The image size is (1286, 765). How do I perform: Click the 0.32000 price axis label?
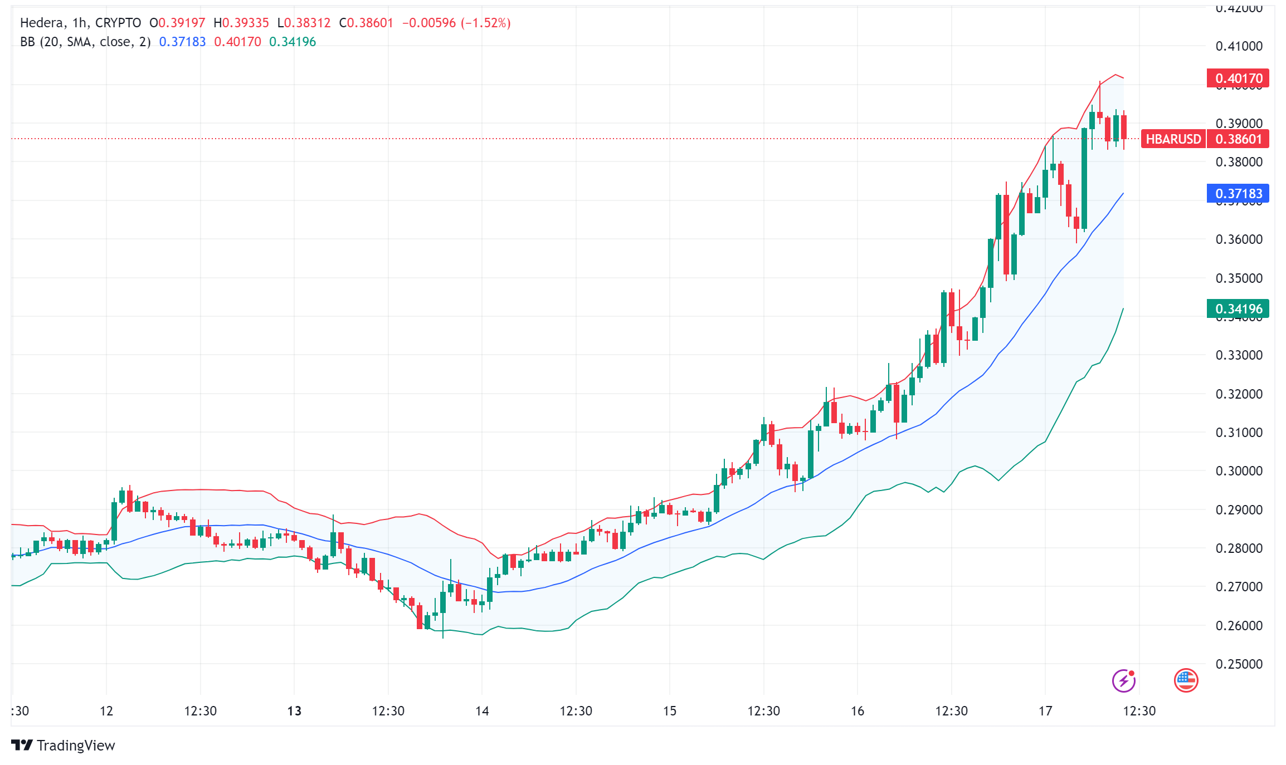(1239, 394)
